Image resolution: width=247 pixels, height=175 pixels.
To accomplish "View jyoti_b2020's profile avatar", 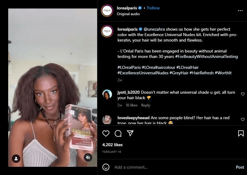I will (x=107, y=94).
